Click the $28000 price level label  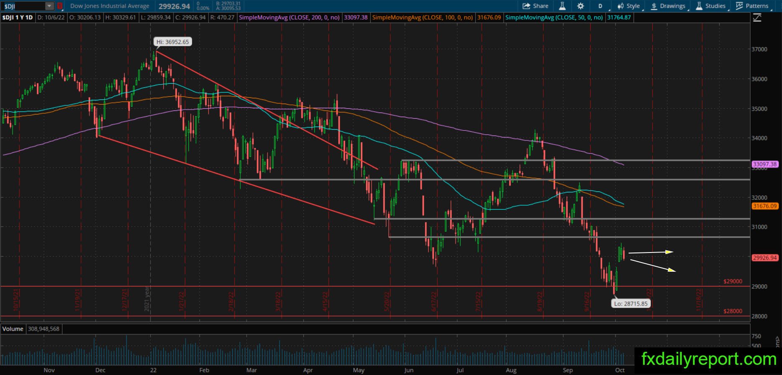pyautogui.click(x=733, y=311)
